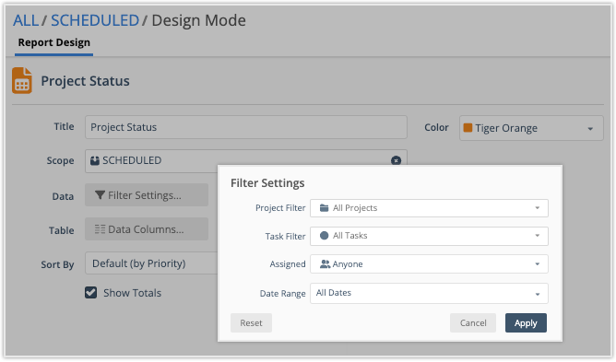Click the Project Status report heading
The height and width of the screenshot is (362, 616).
pyautogui.click(x=85, y=81)
